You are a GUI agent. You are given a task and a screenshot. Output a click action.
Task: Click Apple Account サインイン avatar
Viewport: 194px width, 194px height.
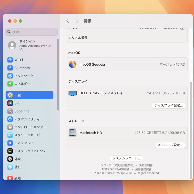12,45
